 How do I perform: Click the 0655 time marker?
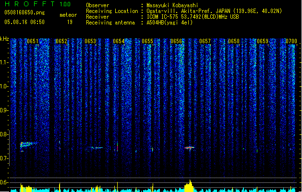pos(147,41)
